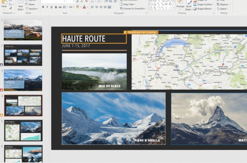The width and height of the screenshot is (247, 163).
Task: Open Drawing dialog launcher
Action: [214, 14]
